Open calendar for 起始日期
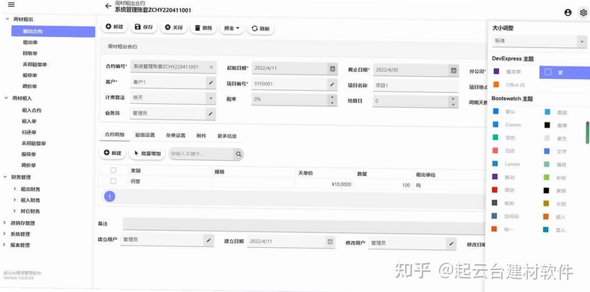Image resolution: width=590 pixels, height=292 pixels. click(x=333, y=69)
